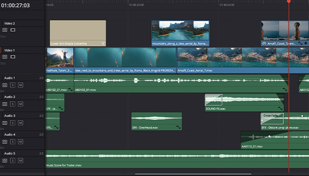Toggle auto select on Audio 1 track
The height and width of the screenshot is (176, 309).
click(x=5, y=85)
